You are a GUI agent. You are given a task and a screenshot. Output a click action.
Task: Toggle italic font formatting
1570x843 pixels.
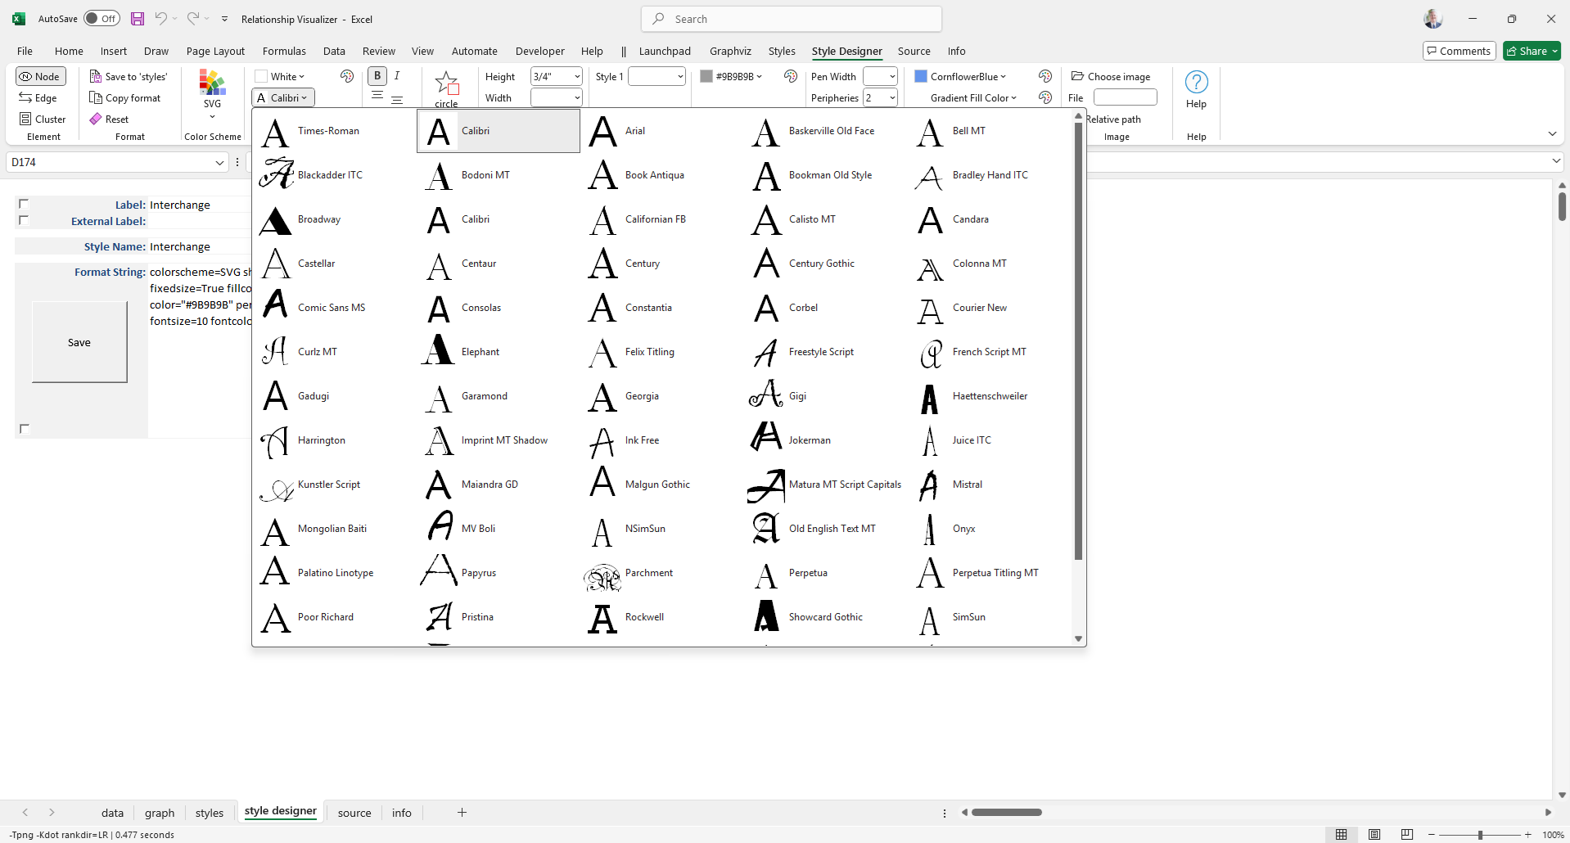point(397,75)
